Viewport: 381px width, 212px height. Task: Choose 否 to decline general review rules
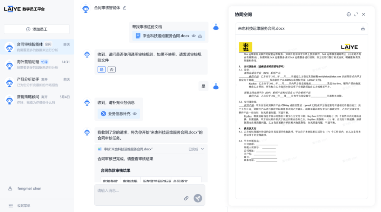[111, 69]
